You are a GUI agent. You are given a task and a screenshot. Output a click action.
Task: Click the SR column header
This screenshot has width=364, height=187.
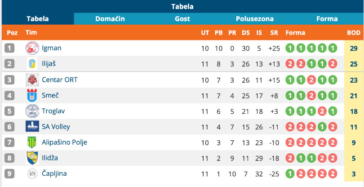pos(274,33)
